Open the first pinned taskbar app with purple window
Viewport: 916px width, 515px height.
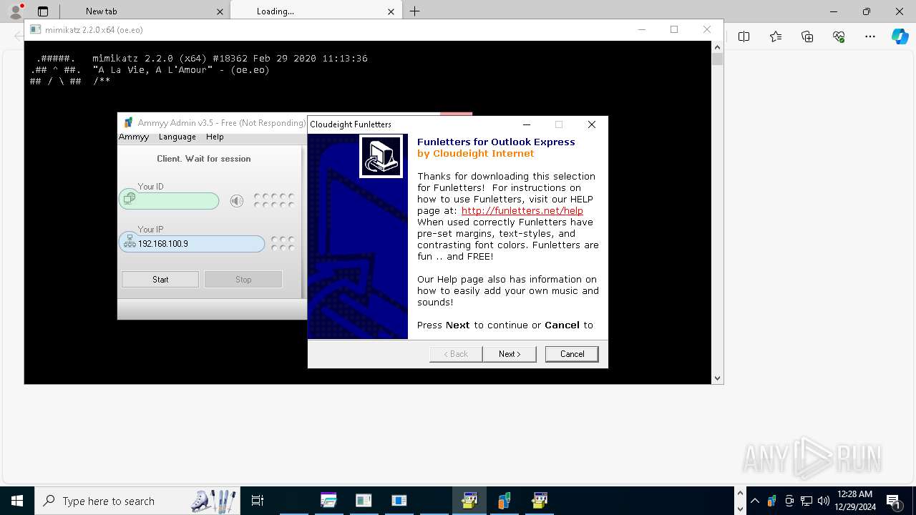(328, 501)
